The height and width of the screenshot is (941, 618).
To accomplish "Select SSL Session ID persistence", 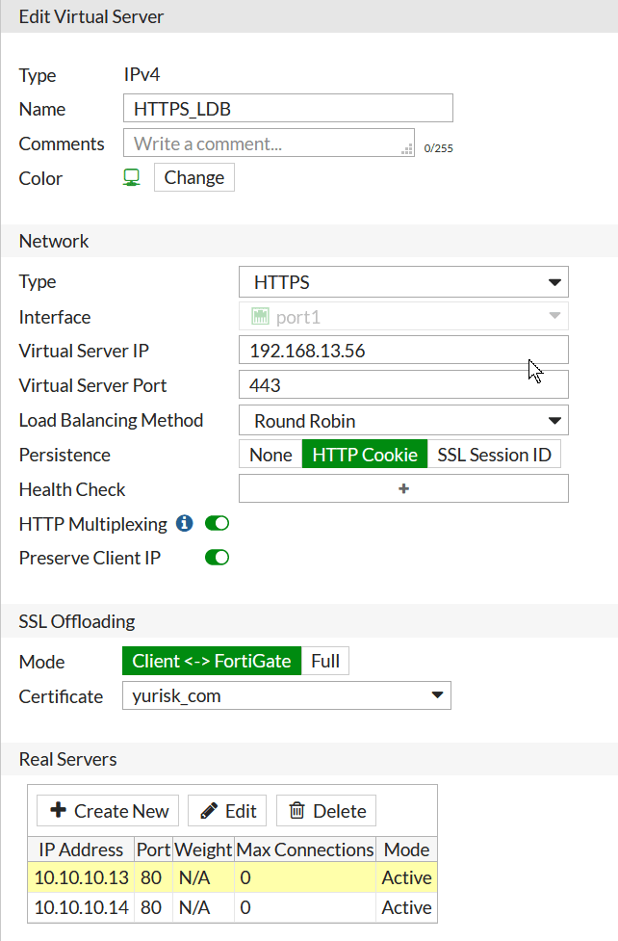I will point(494,454).
